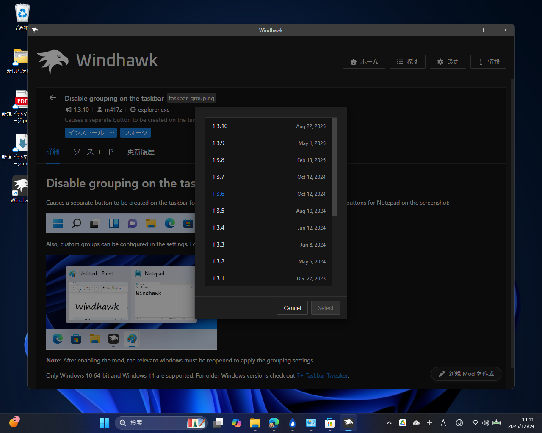Open the widgets icon with the 9+ badge

click(14, 422)
